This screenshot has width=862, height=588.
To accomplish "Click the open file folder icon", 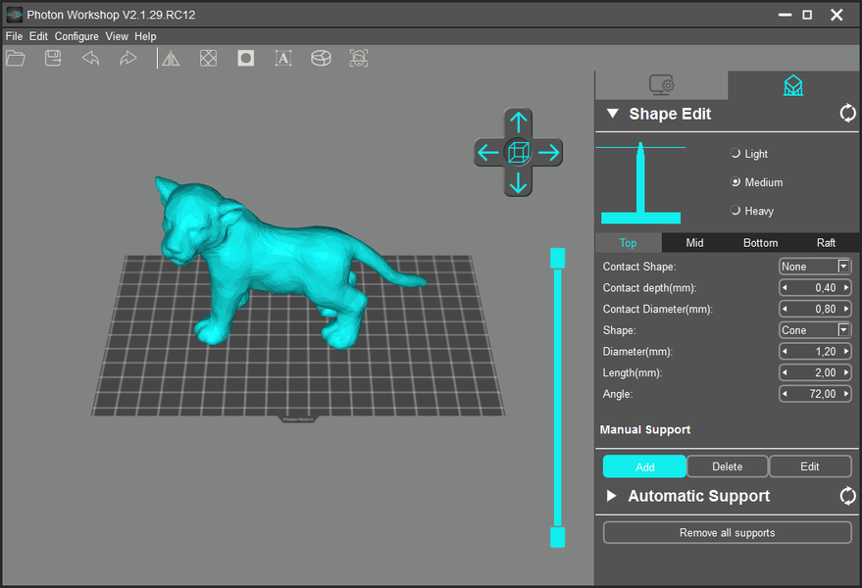I will pos(16,59).
